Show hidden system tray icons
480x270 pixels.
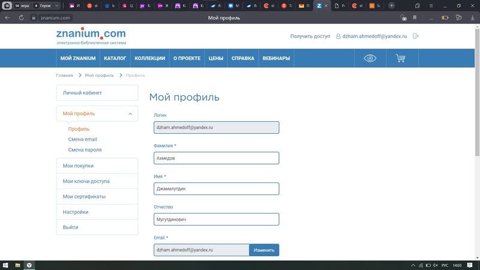tap(415, 265)
